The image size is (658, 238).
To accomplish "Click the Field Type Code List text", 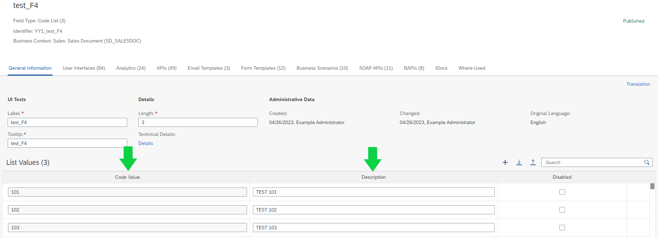I will click(39, 21).
